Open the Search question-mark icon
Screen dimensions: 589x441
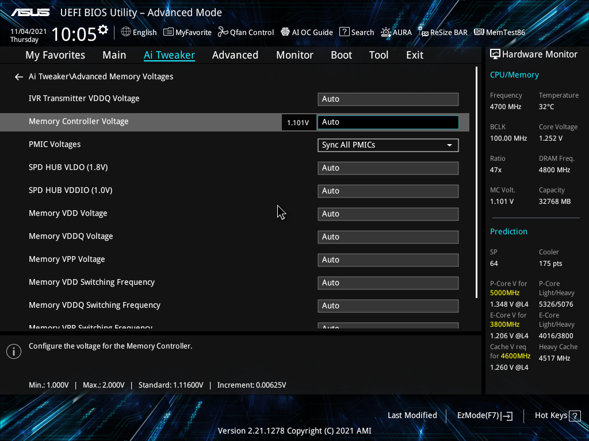tap(345, 32)
